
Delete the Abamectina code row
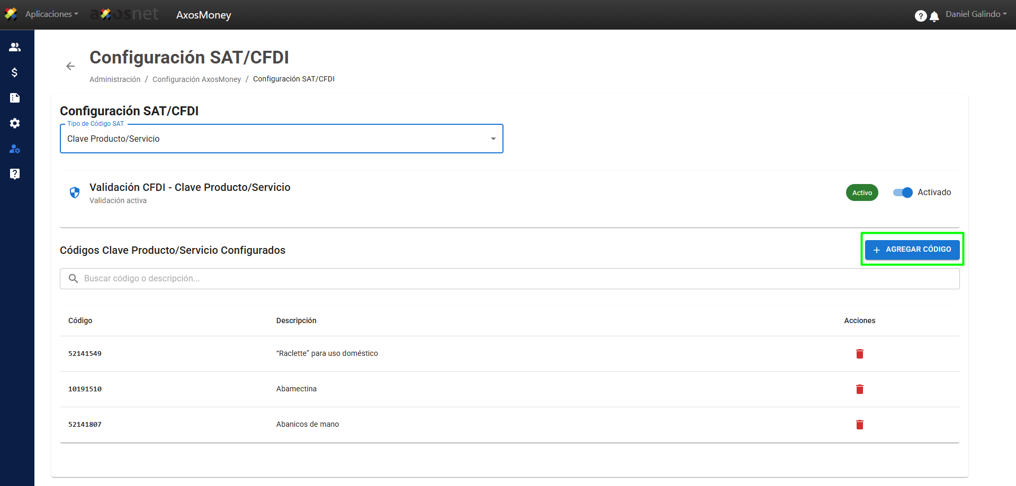click(x=859, y=389)
